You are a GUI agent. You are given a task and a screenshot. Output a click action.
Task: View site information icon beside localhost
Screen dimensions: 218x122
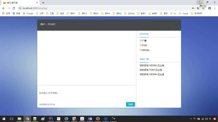pyautogui.click(x=20, y=8)
